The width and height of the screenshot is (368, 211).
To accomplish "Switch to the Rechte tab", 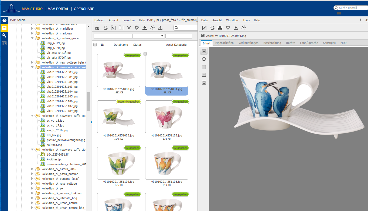I will pos(291,43).
